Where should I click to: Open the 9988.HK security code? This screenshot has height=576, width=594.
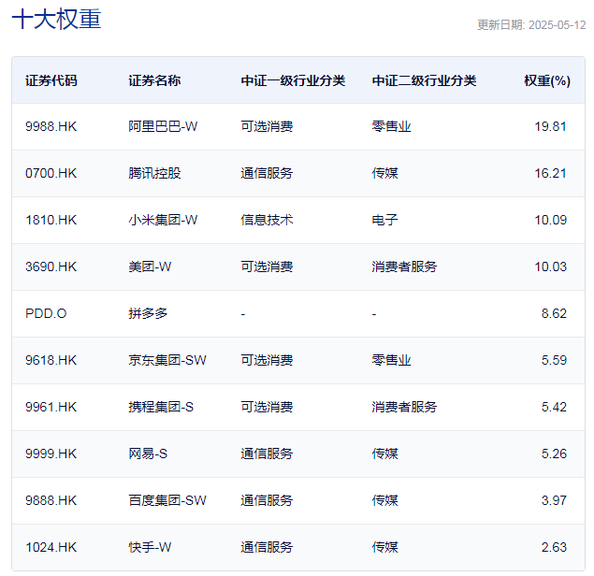pyautogui.click(x=51, y=126)
